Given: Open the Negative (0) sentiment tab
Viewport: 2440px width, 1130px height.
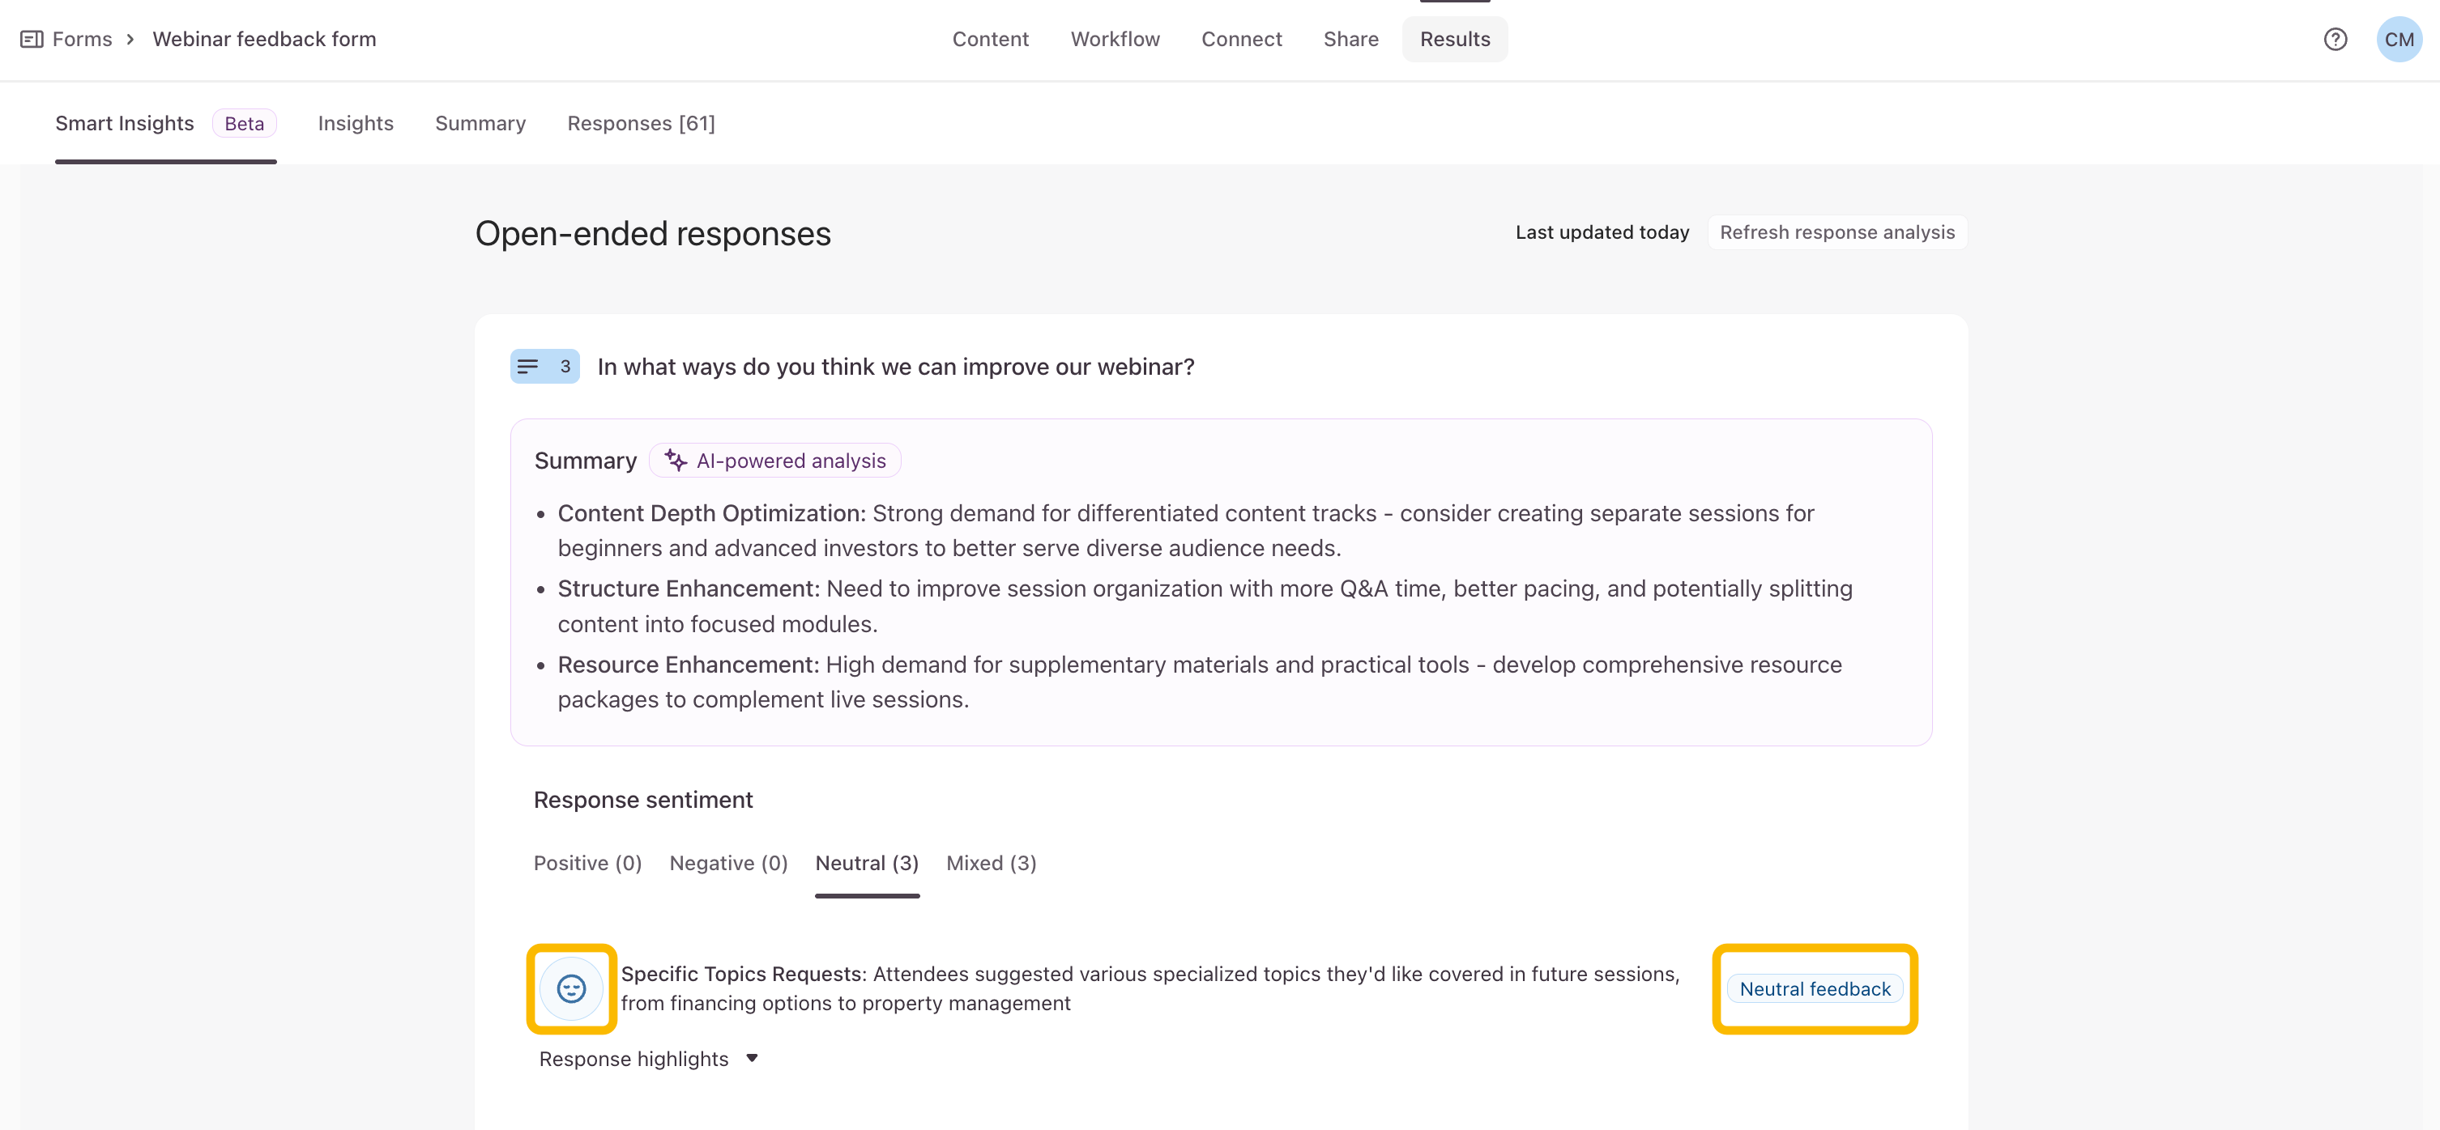Looking at the screenshot, I should (x=728, y=862).
